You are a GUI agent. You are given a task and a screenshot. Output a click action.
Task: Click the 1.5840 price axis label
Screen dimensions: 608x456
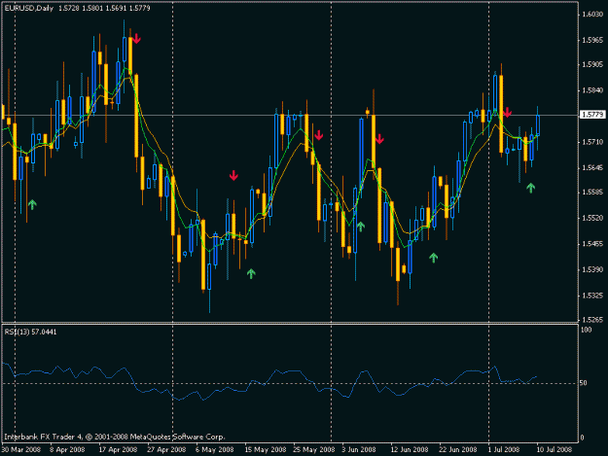592,90
